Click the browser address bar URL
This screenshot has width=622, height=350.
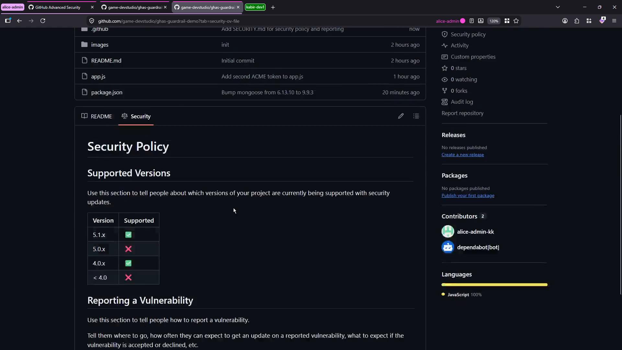click(x=168, y=21)
